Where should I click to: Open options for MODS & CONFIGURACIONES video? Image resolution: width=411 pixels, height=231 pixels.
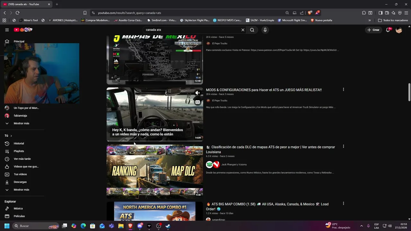click(x=343, y=90)
